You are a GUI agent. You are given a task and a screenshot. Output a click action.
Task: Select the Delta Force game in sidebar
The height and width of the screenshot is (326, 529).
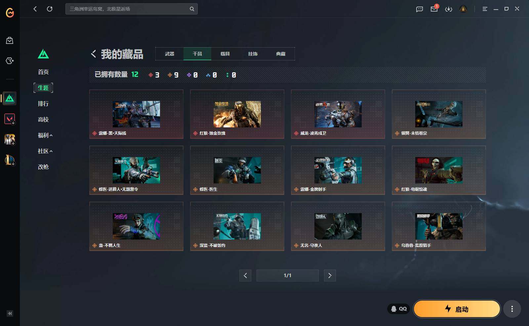[10, 98]
